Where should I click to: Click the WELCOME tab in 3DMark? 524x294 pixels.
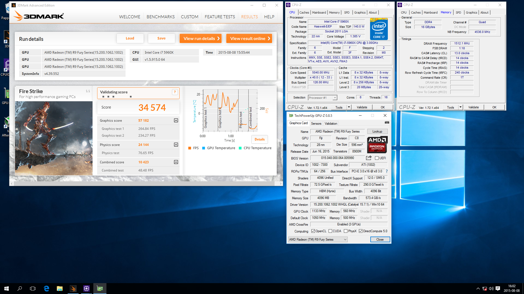click(130, 17)
